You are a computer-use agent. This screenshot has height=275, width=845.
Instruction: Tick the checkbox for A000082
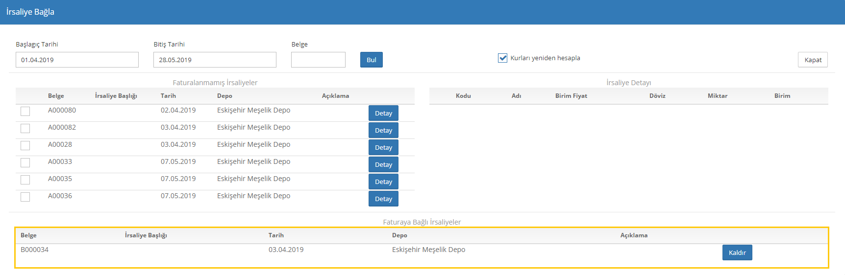click(25, 128)
